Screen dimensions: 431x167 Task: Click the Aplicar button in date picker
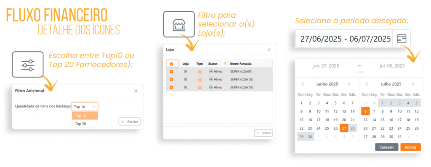[411, 147]
